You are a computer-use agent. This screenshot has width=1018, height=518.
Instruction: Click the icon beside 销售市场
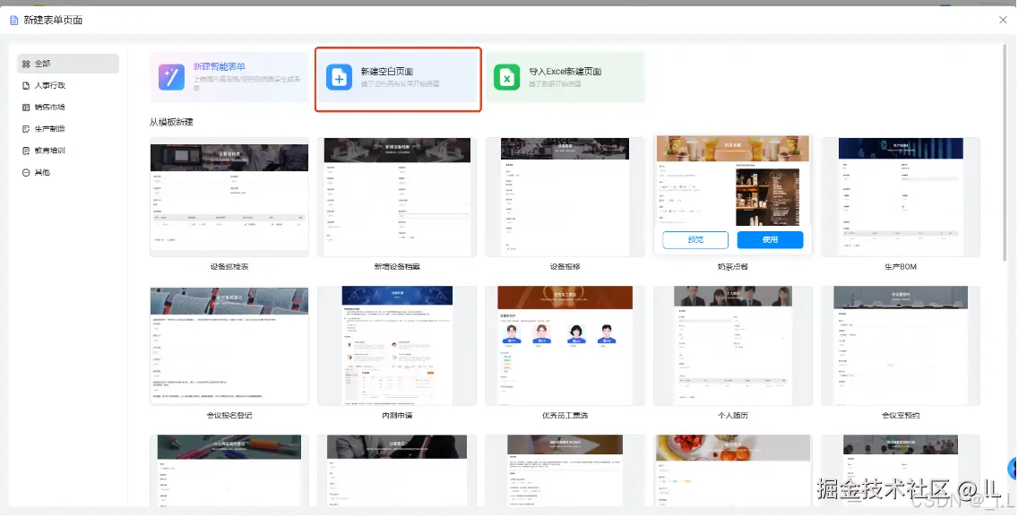[x=26, y=108]
